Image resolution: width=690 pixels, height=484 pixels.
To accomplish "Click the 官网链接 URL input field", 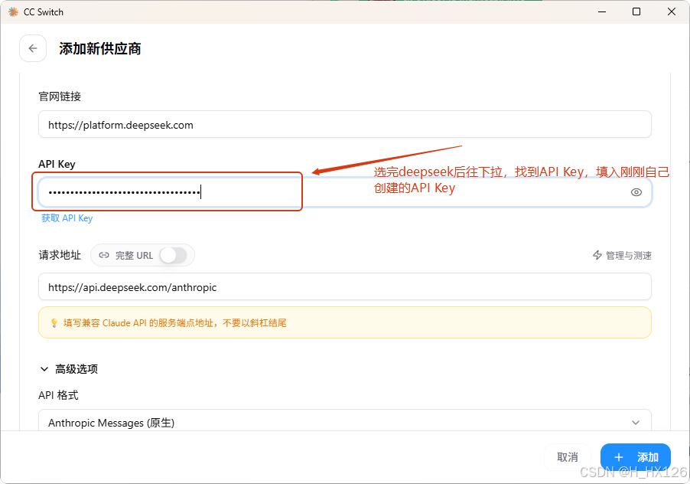I will (x=344, y=125).
